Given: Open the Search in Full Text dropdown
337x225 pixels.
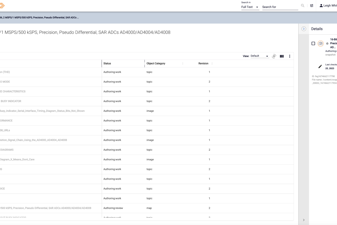Looking at the screenshot, I should (250, 7).
